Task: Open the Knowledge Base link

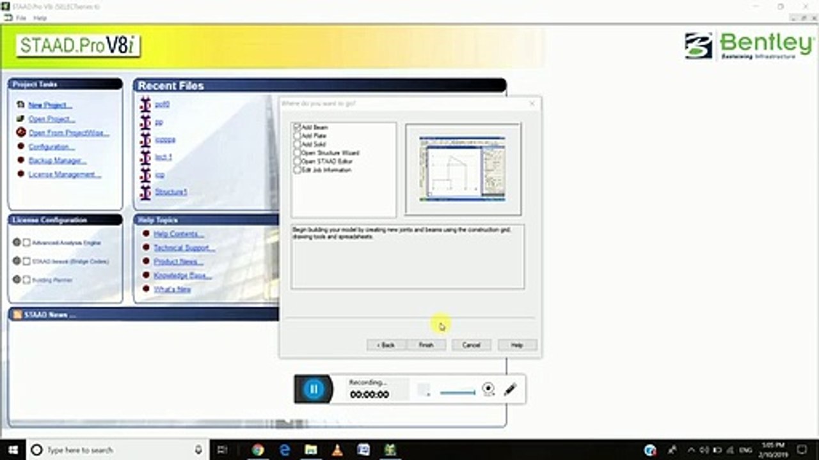Action: (182, 275)
